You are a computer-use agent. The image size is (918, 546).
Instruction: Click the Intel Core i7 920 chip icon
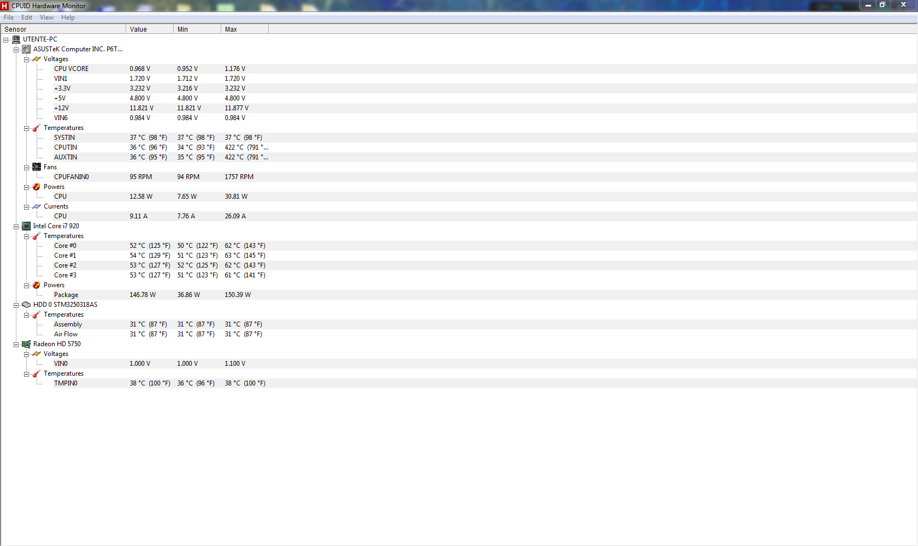[x=26, y=226]
